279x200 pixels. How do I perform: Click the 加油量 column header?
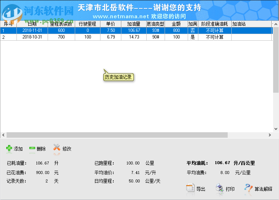(134, 24)
